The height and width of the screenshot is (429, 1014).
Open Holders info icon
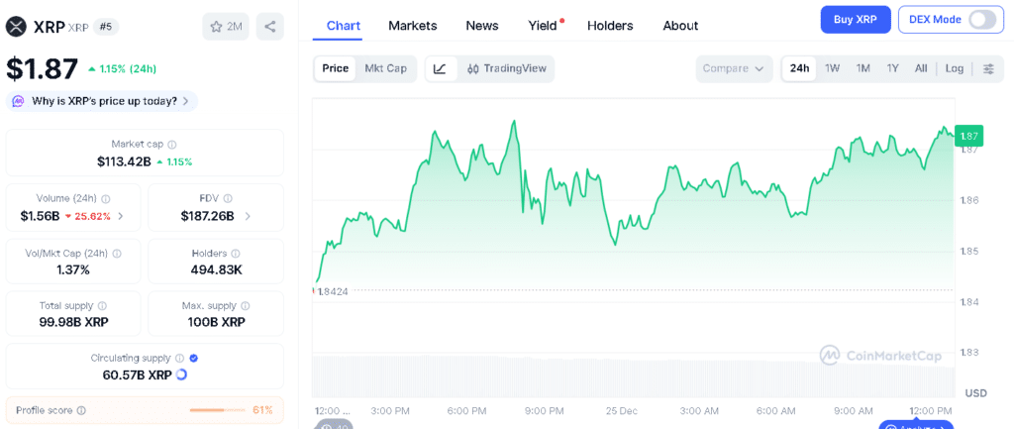tap(236, 255)
